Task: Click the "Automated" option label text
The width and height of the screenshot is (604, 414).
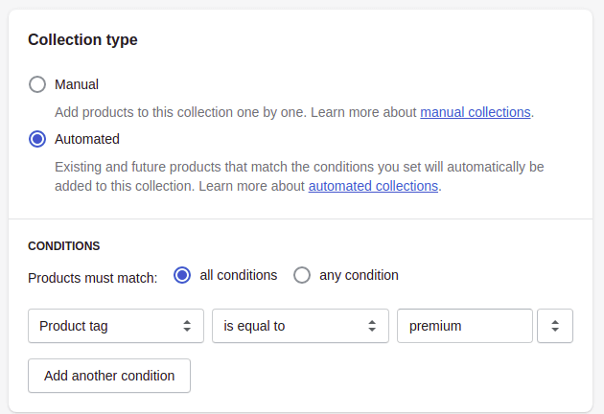Action: pos(87,139)
